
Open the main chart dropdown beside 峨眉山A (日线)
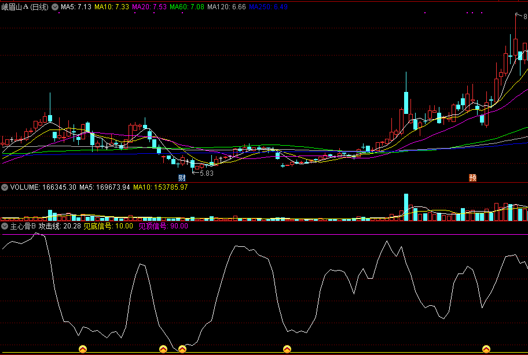pos(55,7)
